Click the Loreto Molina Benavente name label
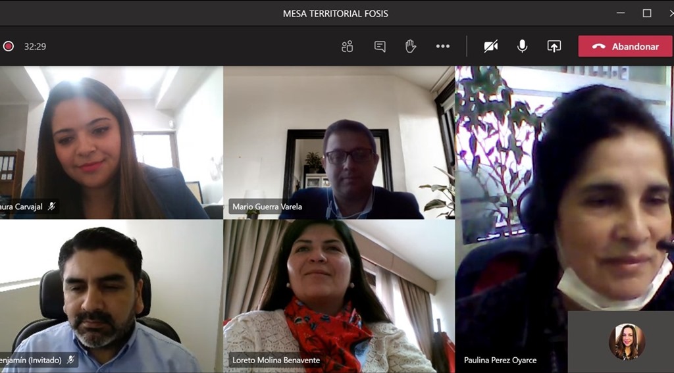Screen dimensions: 674x373 [276, 360]
